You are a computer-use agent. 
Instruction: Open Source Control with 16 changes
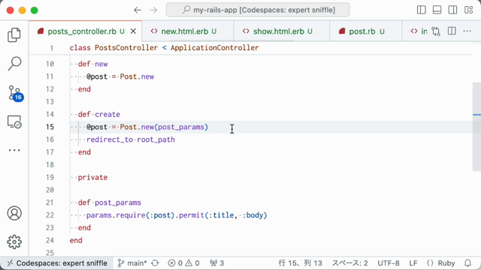(x=15, y=93)
